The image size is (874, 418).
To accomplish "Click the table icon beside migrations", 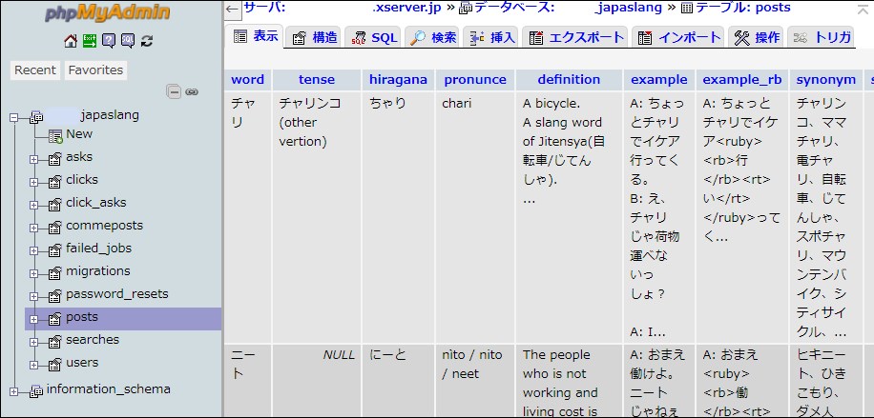I will (54, 272).
